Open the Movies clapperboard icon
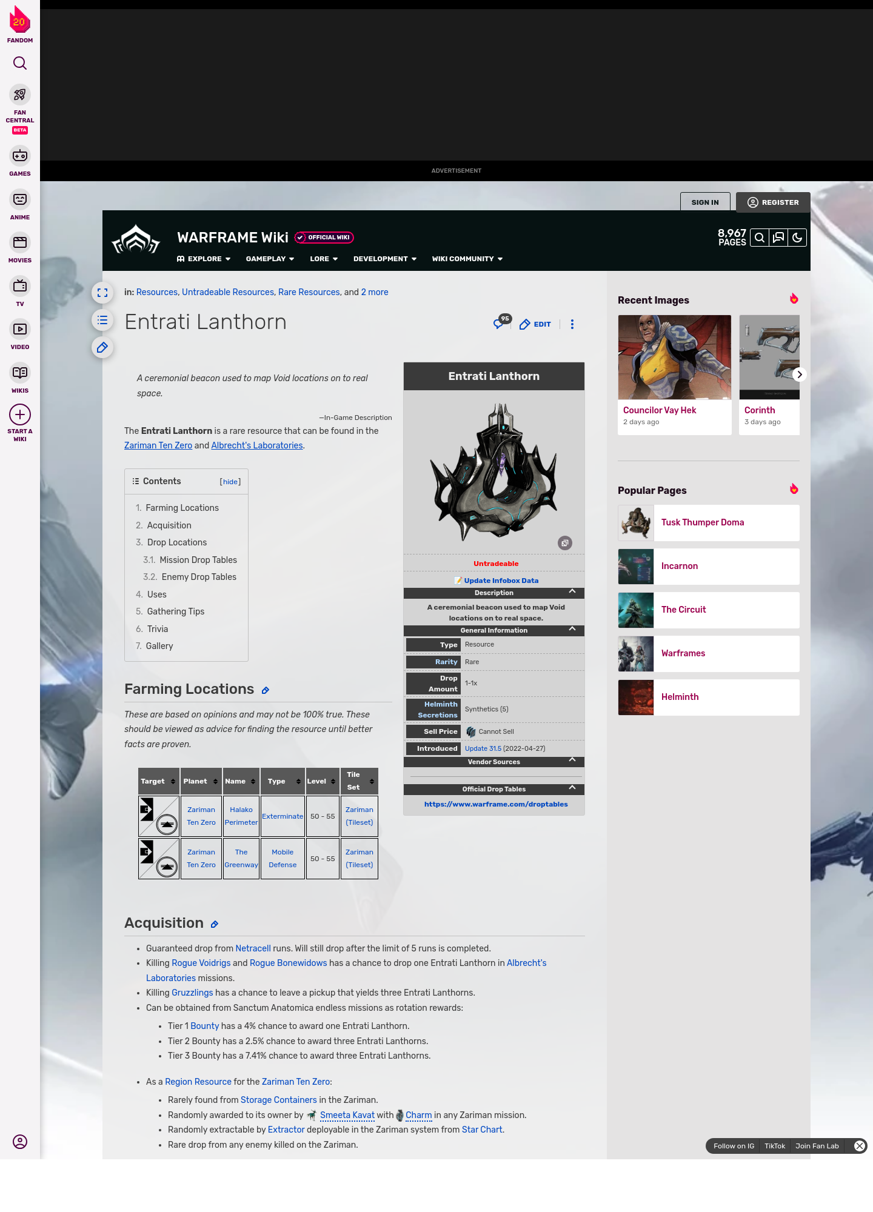873x1212 pixels. point(20,242)
